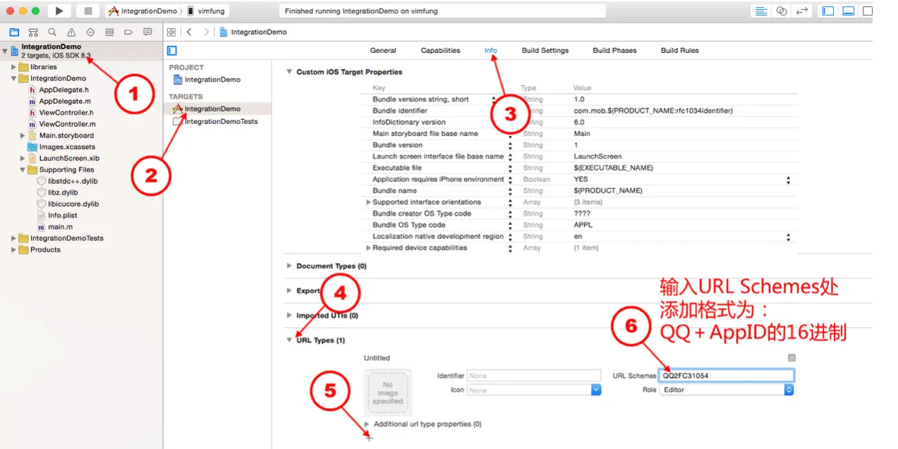
Task: Go forward with the jump bar right arrow
Action: pos(206,32)
